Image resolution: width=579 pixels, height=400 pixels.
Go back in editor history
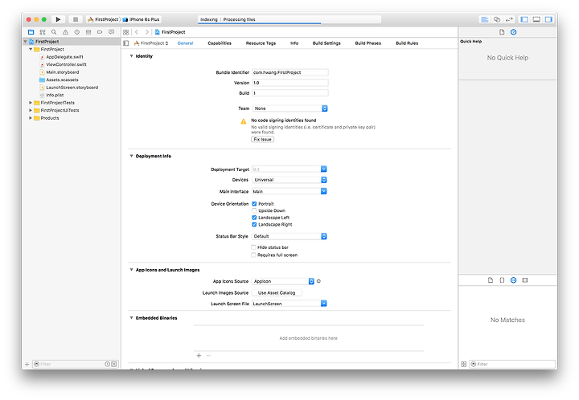[x=137, y=32]
